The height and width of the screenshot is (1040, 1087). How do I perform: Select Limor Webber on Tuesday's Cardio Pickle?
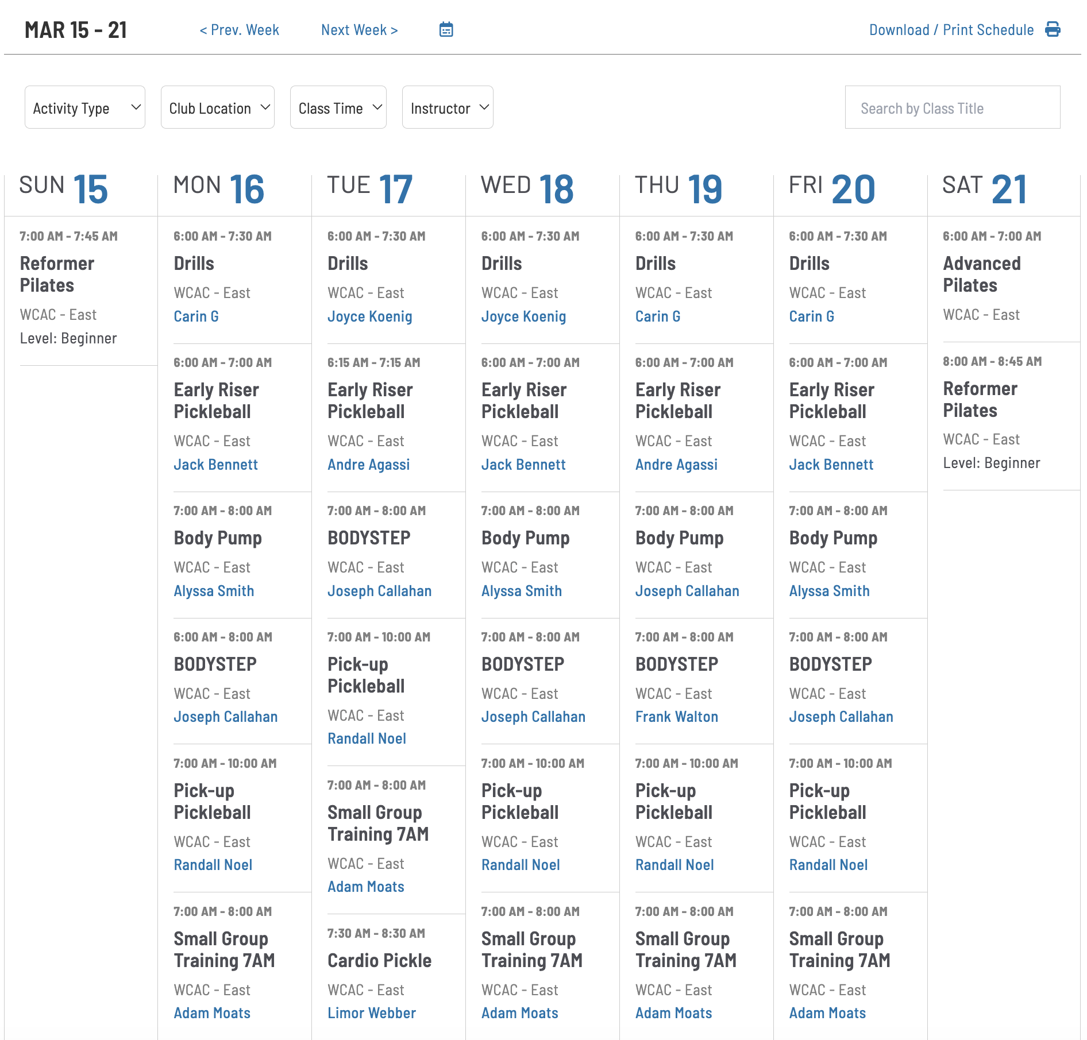(371, 1012)
